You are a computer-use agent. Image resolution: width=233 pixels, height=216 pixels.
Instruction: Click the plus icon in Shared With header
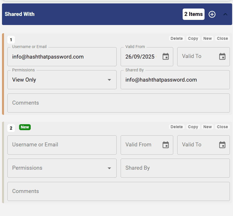[x=212, y=14]
